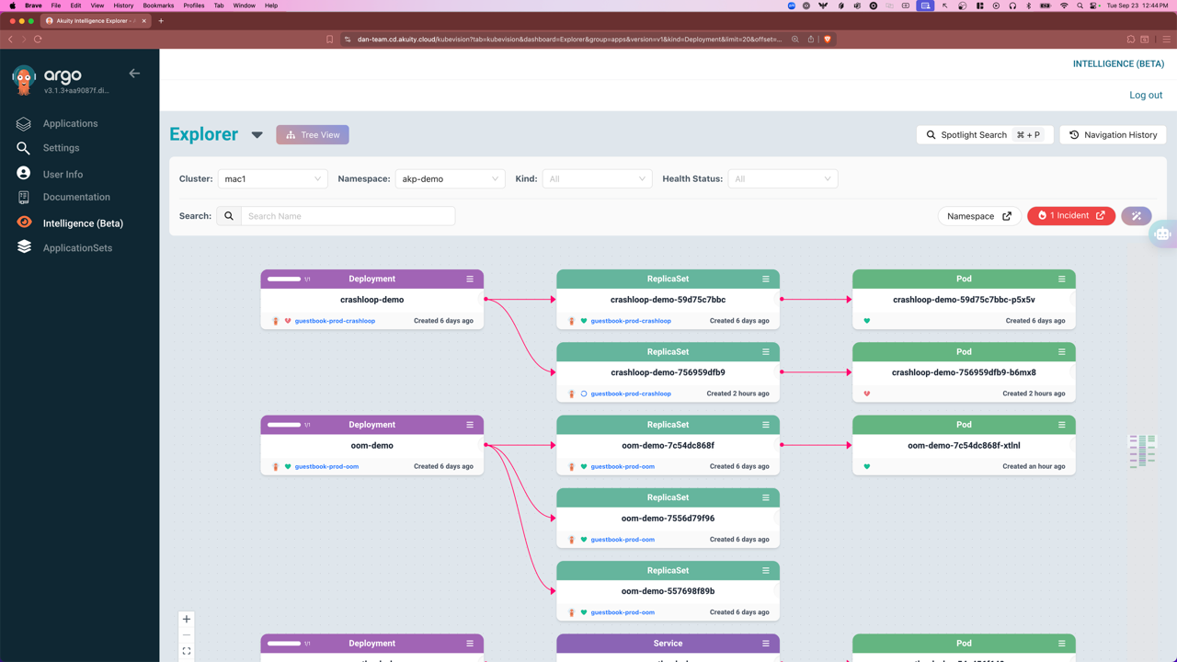The image size is (1177, 662).
Task: Open hamburger menu on crashloop-demo Deployment card
Action: (x=470, y=279)
